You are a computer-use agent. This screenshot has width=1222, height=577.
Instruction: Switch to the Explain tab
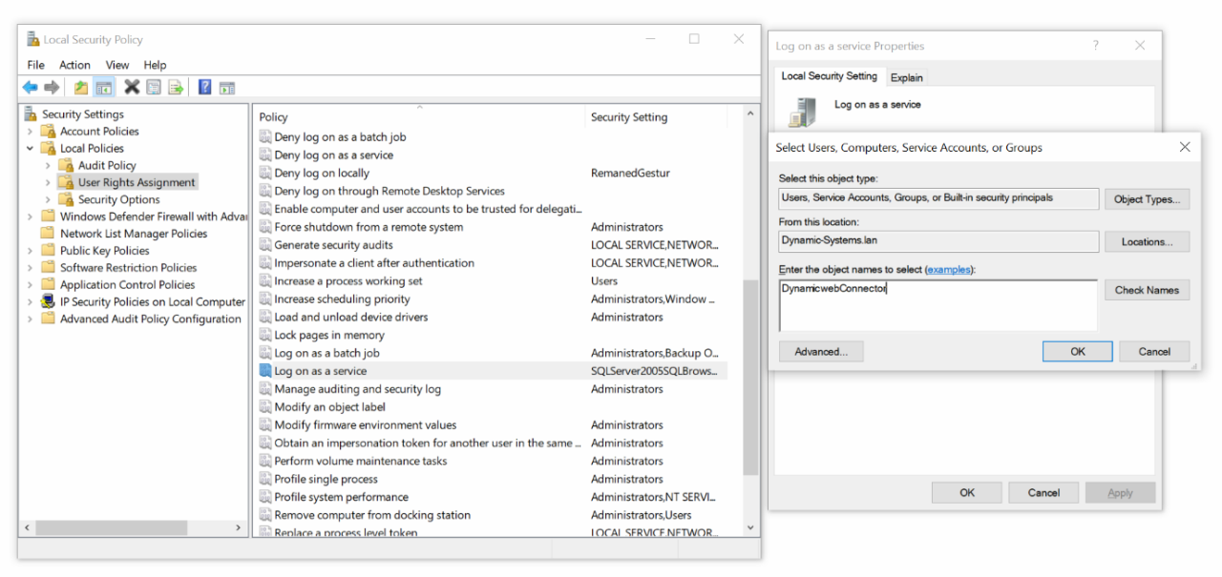pos(906,77)
